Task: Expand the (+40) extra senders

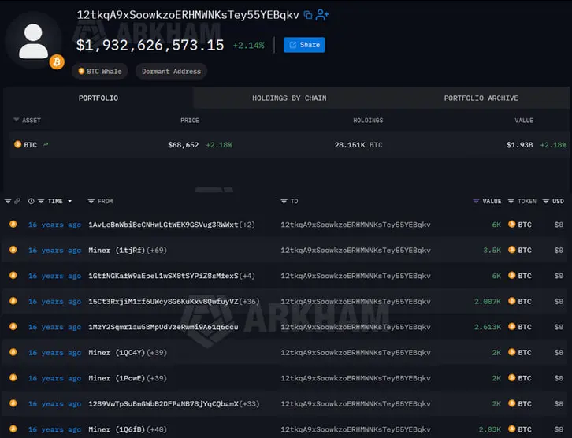Action: tap(157, 429)
